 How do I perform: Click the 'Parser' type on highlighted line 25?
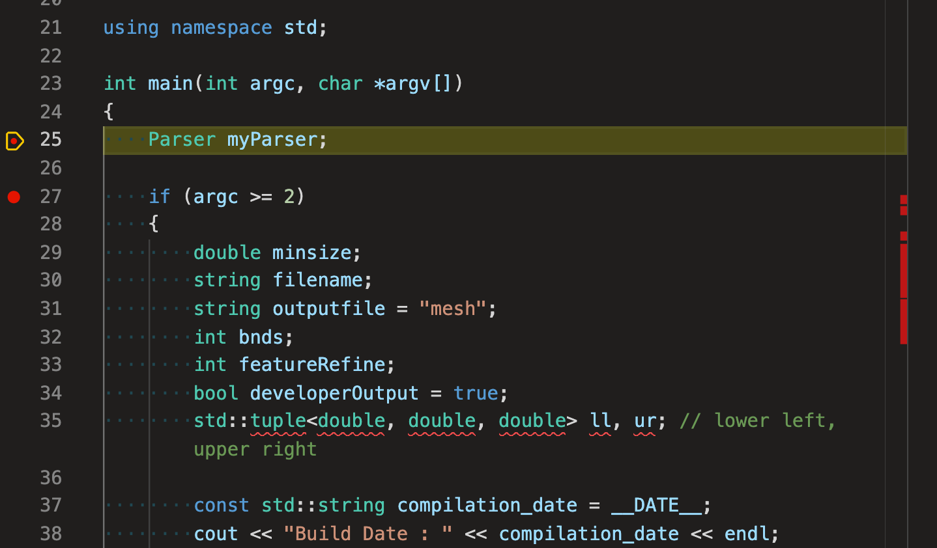(x=182, y=140)
